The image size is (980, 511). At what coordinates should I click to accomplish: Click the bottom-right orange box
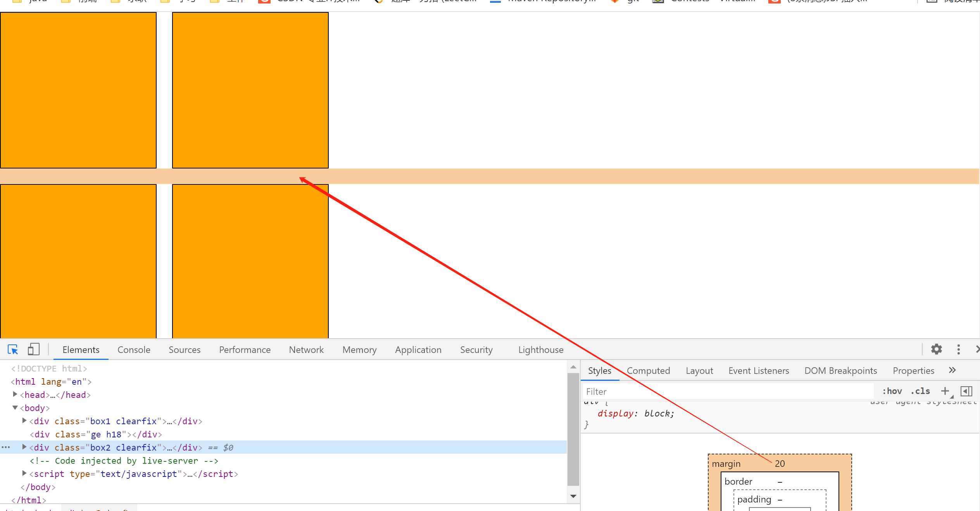[250, 261]
